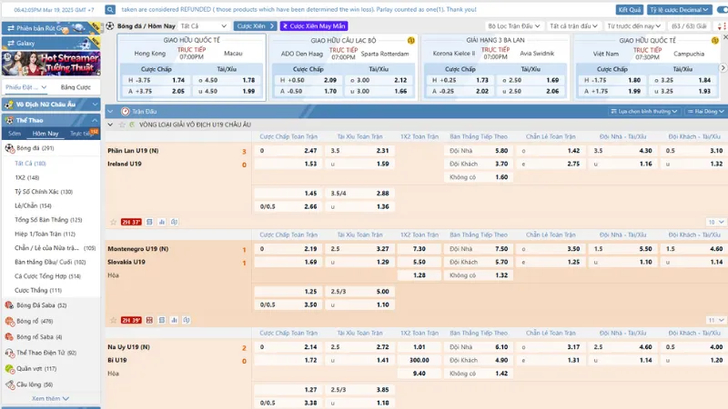Click the Trận Đấu clock icon
Screen dimensions: 728x409
(126, 111)
